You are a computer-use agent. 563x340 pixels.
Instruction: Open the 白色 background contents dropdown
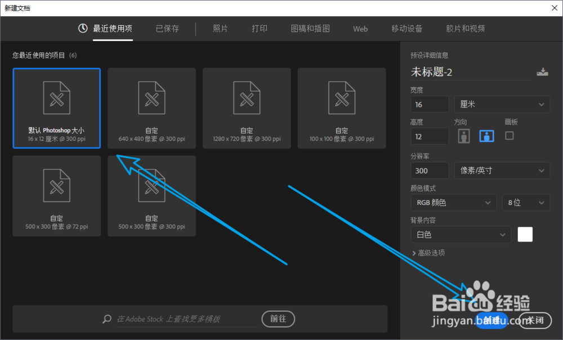(461, 234)
